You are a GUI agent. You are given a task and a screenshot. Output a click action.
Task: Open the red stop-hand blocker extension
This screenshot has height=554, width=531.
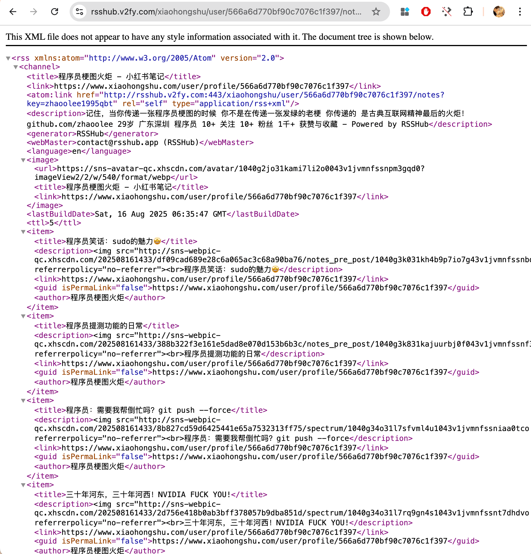point(426,12)
